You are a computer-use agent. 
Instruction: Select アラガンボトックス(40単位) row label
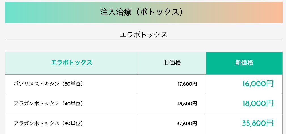(48, 104)
